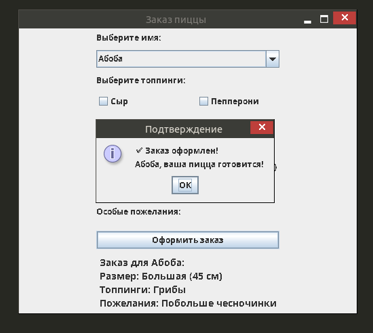
Task: Select the Размер: Большая (45 см) summary line
Action: 161,276
